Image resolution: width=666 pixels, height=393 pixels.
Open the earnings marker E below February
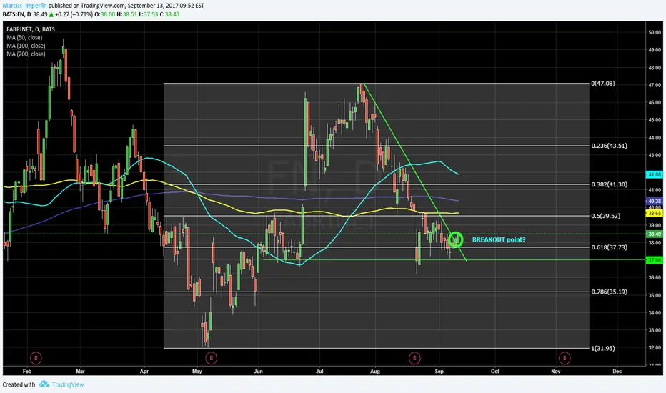(36, 358)
